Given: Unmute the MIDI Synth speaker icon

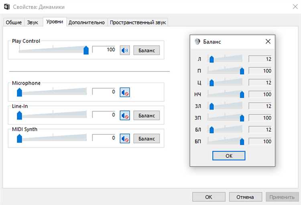Looking at the screenshot, I should [x=125, y=138].
